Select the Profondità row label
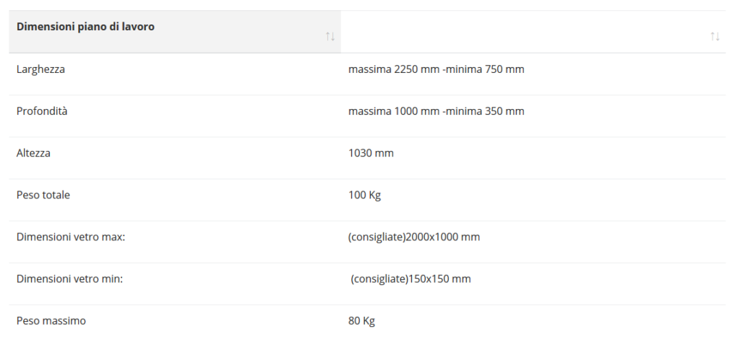This screenshot has height=358, width=740. [x=42, y=111]
